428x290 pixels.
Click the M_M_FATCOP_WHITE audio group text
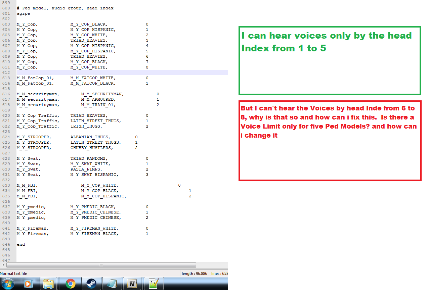pyautogui.click(x=93, y=78)
